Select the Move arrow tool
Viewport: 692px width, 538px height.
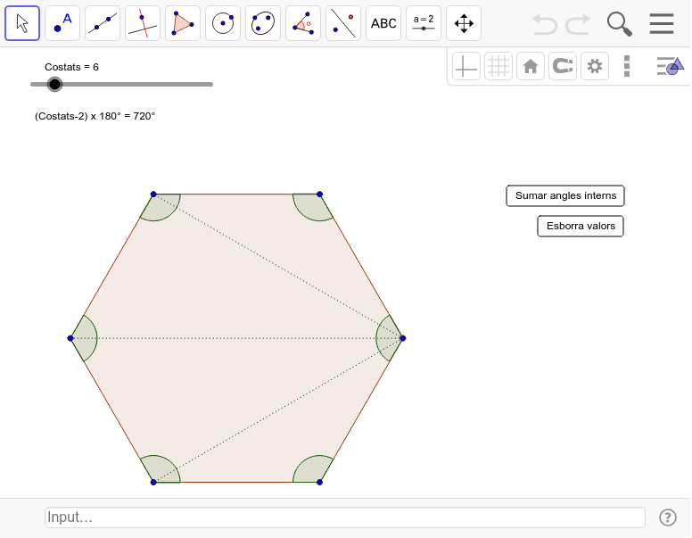click(x=22, y=23)
